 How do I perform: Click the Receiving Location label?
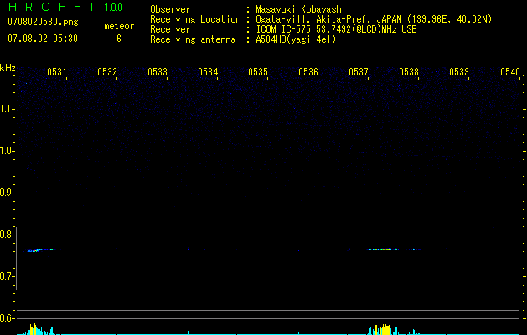pyautogui.click(x=195, y=19)
